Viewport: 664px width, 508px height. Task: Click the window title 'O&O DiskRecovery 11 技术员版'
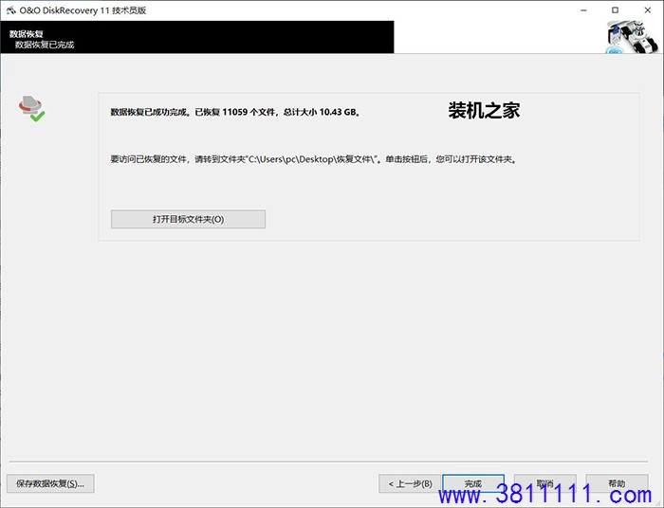click(x=83, y=10)
